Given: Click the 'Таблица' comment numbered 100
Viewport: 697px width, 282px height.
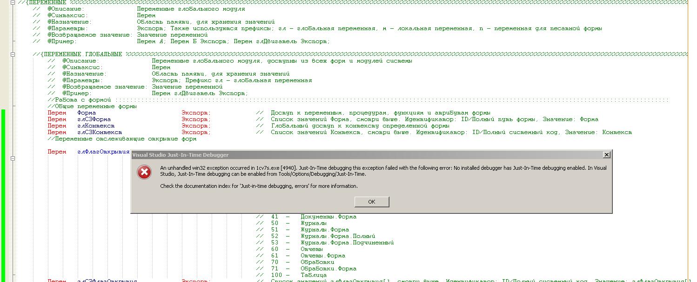Looking at the screenshot, I should (313, 275).
